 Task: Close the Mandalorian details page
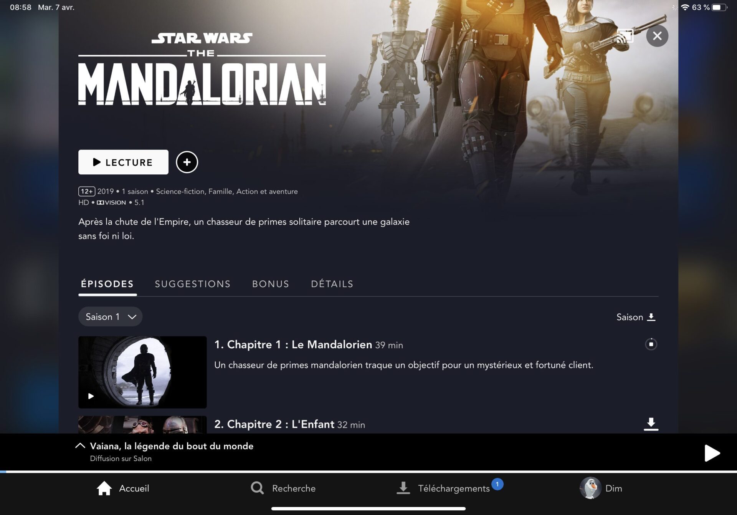tap(657, 36)
